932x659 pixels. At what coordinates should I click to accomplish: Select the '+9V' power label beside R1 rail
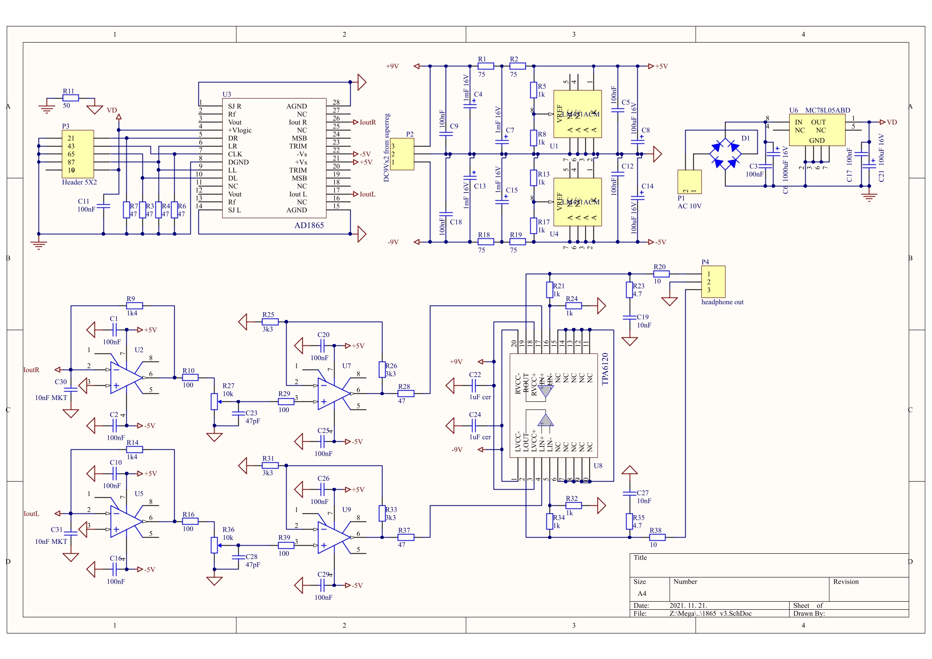point(392,66)
